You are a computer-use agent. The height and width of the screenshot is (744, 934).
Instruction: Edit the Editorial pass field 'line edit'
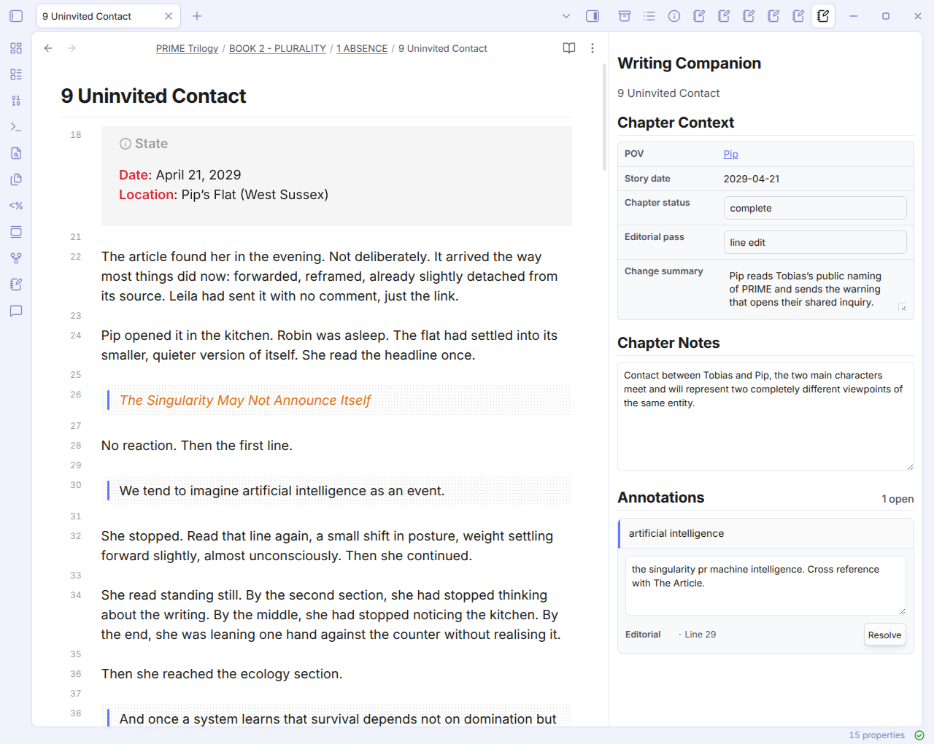(x=815, y=242)
